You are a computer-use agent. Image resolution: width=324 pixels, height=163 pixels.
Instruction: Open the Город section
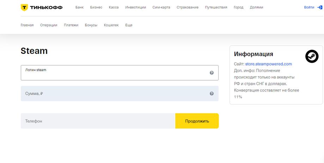point(238,7)
